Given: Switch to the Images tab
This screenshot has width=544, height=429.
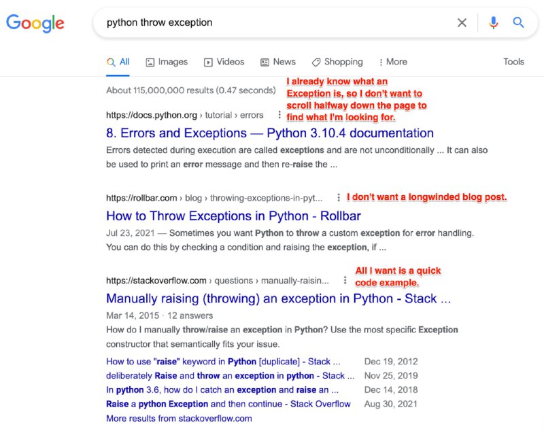Looking at the screenshot, I should point(167,62).
